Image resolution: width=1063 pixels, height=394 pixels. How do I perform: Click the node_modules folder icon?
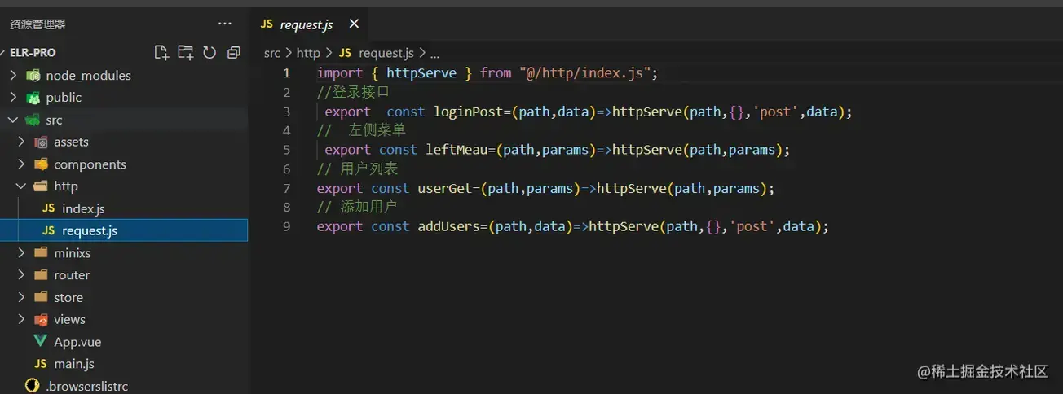33,75
